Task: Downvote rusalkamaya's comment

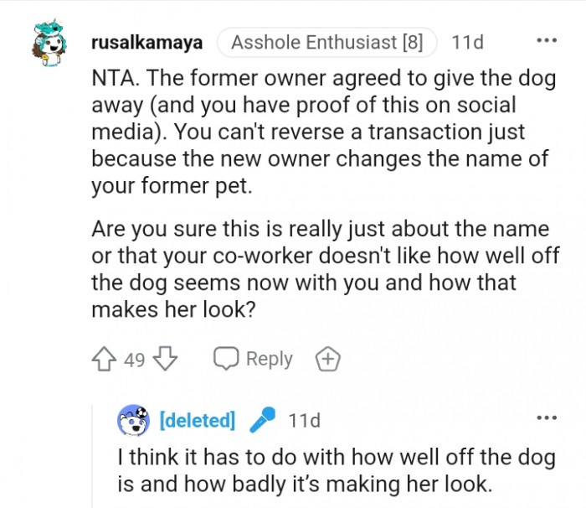Action: pyautogui.click(x=166, y=360)
